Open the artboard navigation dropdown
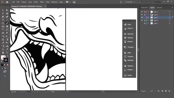The width and height of the screenshot is (174, 98). [x=32, y=92]
